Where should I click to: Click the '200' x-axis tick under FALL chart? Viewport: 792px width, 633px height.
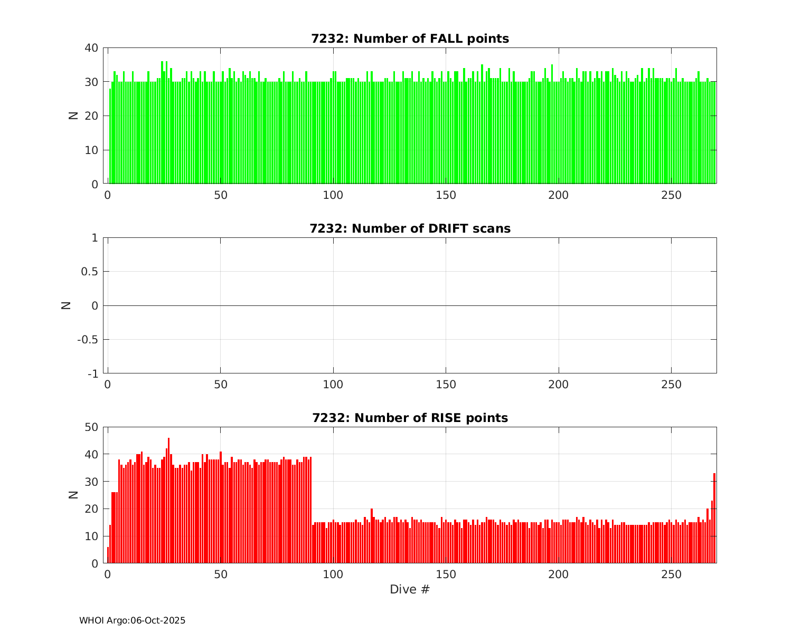click(559, 195)
